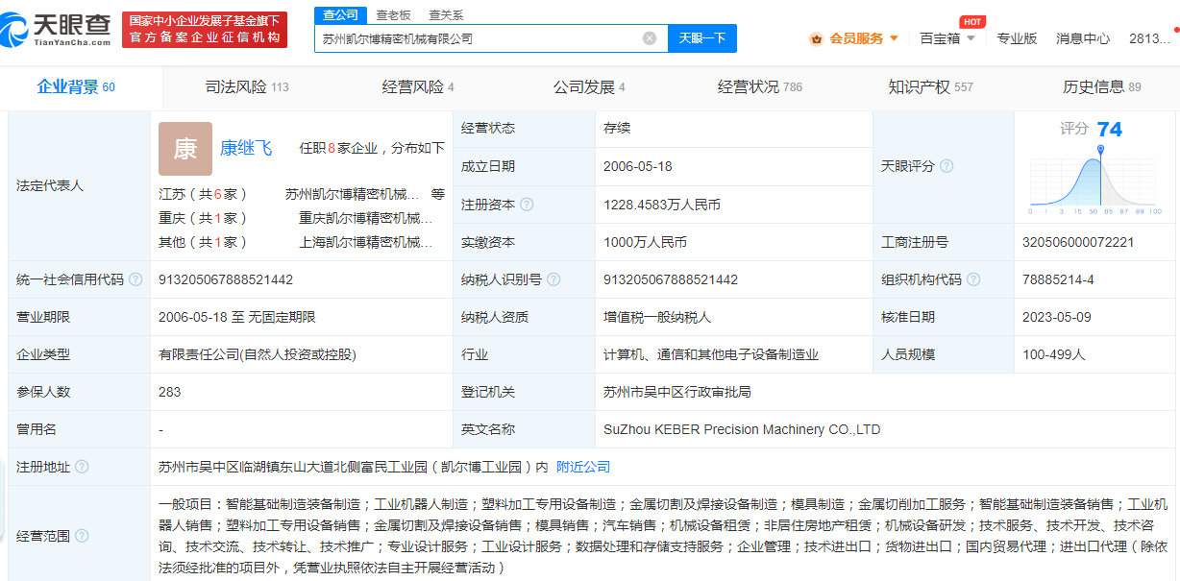Expand the 会员服务 dropdown arrow

tap(894, 38)
